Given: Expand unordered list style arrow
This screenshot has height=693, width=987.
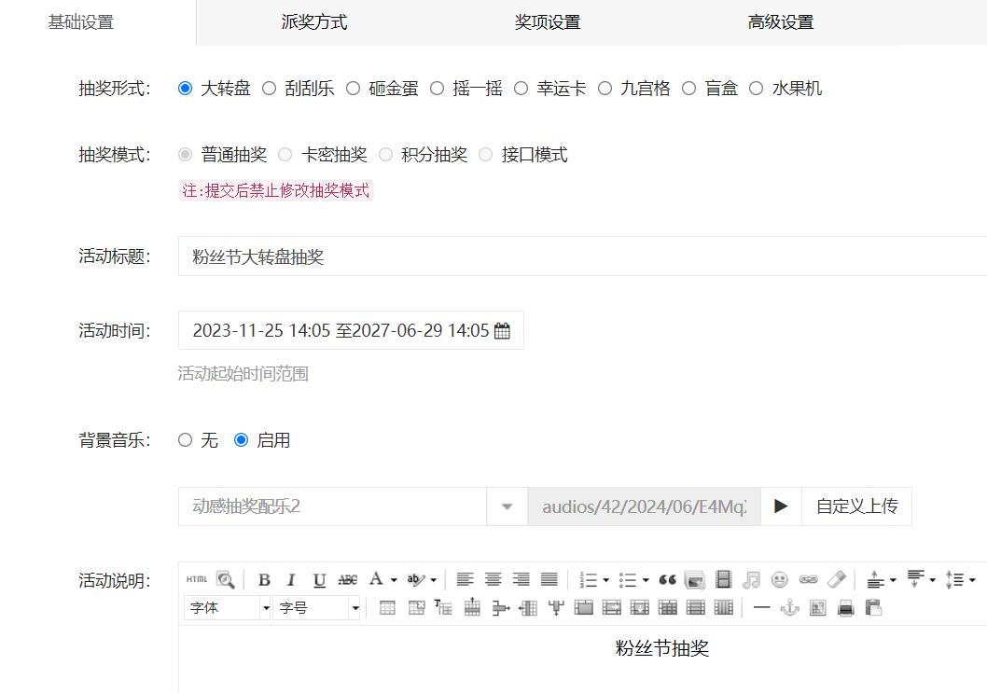Looking at the screenshot, I should click(x=646, y=580).
